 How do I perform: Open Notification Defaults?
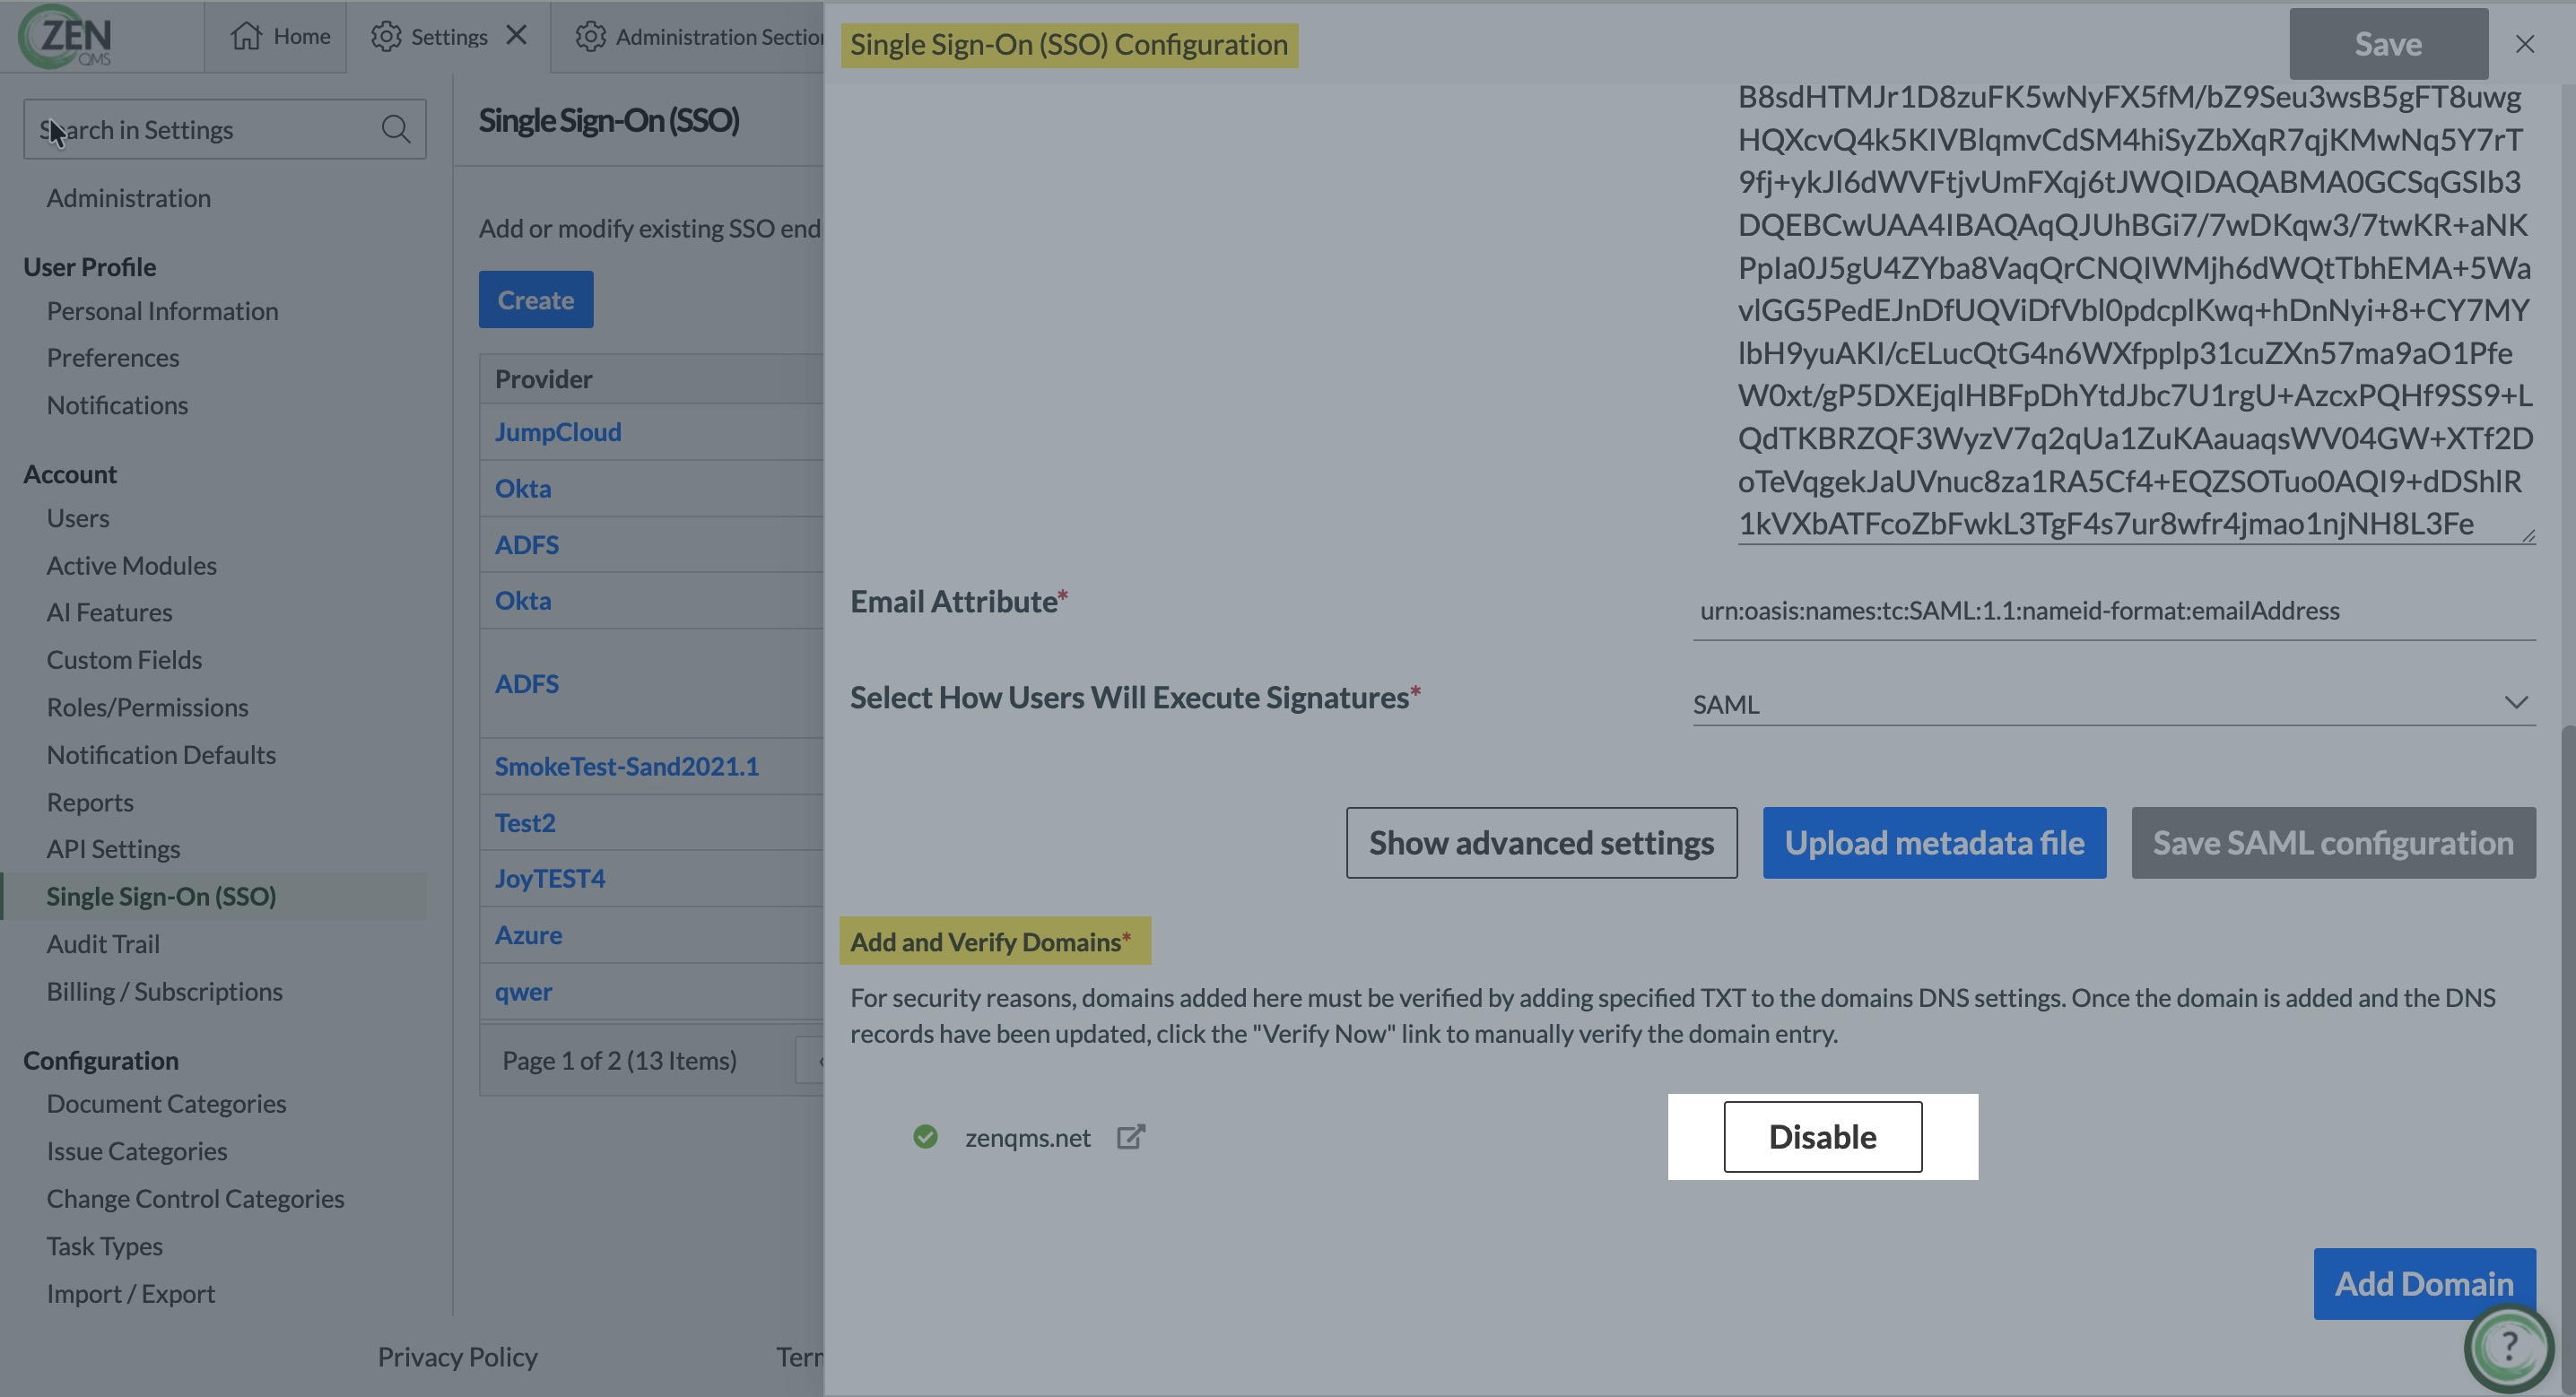click(161, 755)
